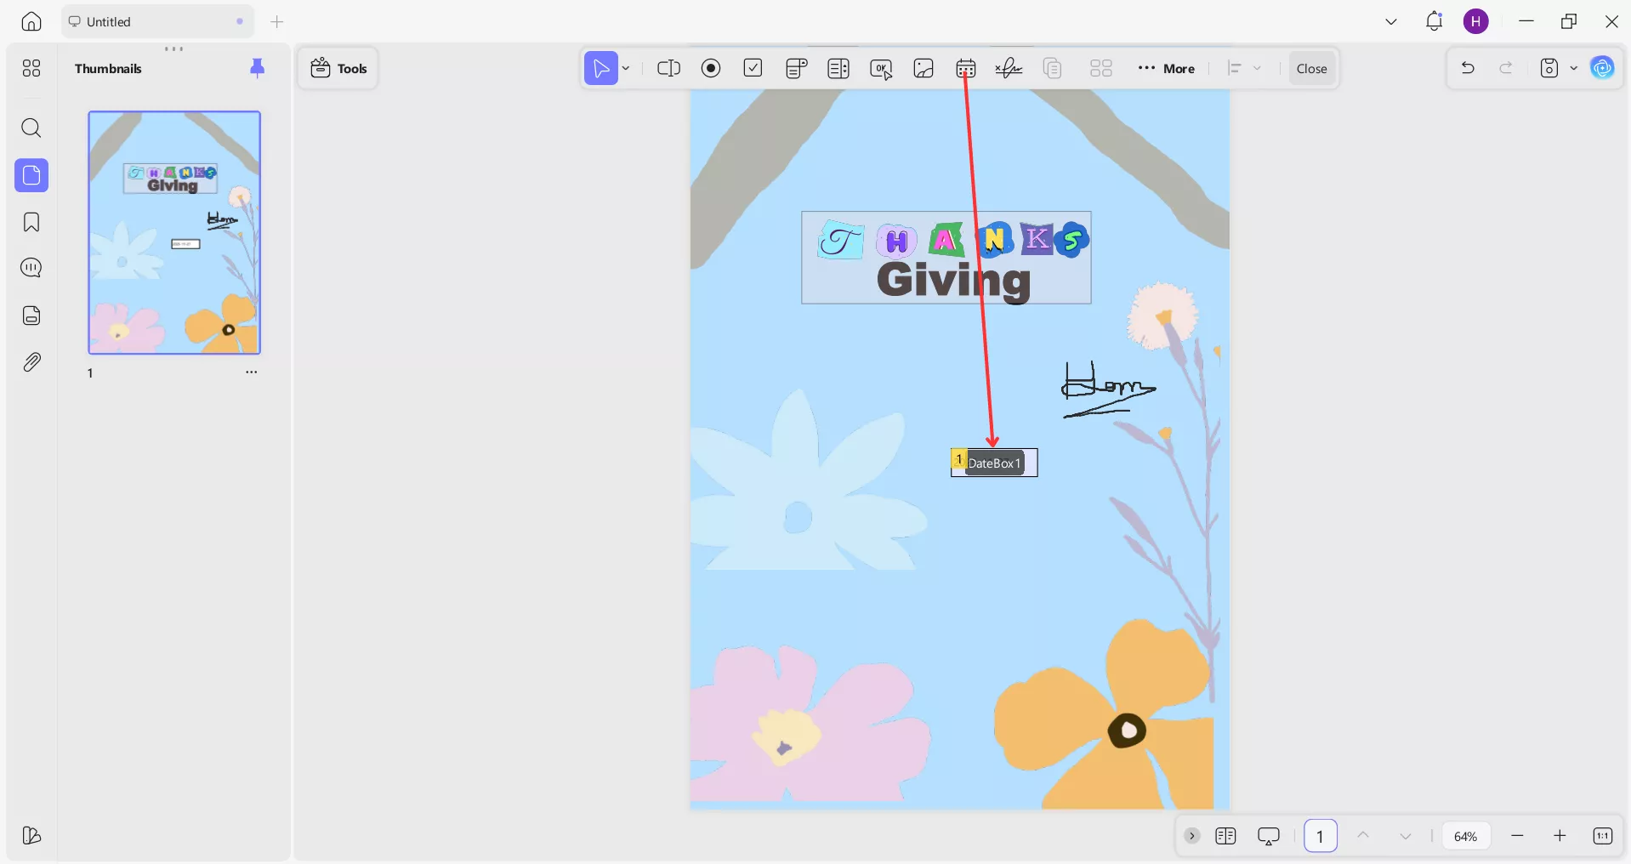1631x864 pixels.
Task: Zoom in with the plus button
Action: coord(1560,836)
